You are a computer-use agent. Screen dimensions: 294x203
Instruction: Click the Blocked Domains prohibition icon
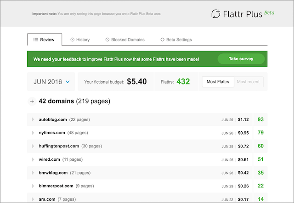[x=107, y=39]
